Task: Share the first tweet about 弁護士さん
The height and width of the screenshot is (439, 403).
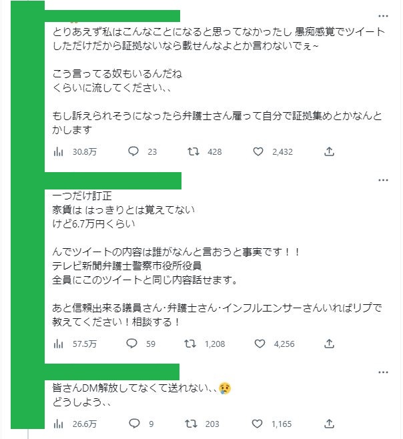Action: (x=329, y=151)
